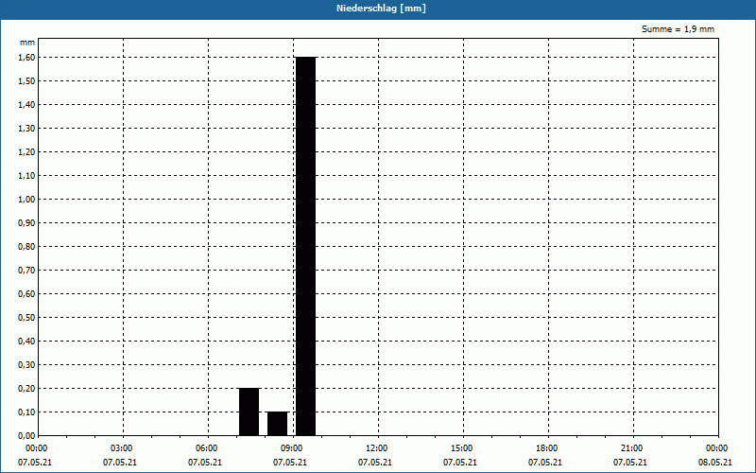Image resolution: width=756 pixels, height=473 pixels.
Task: Click the 1,50 y-axis value
Action: [26, 81]
